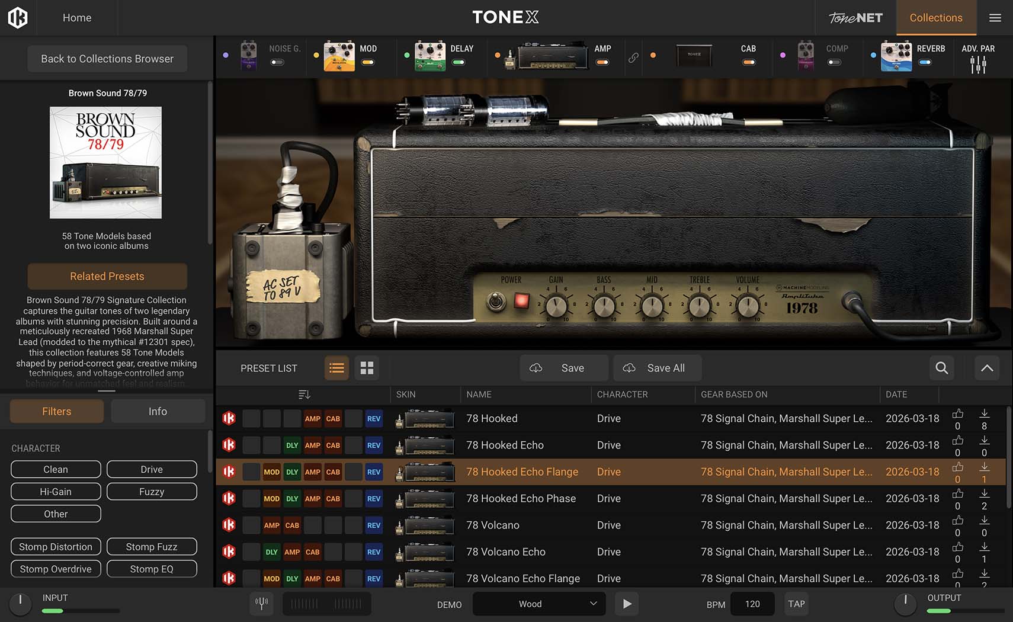Click the preset sort order icon
The image size is (1013, 622).
[x=304, y=395]
